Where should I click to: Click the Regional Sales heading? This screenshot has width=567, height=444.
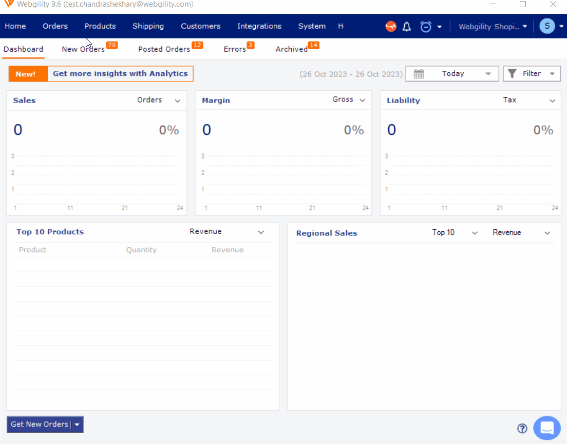pos(327,233)
